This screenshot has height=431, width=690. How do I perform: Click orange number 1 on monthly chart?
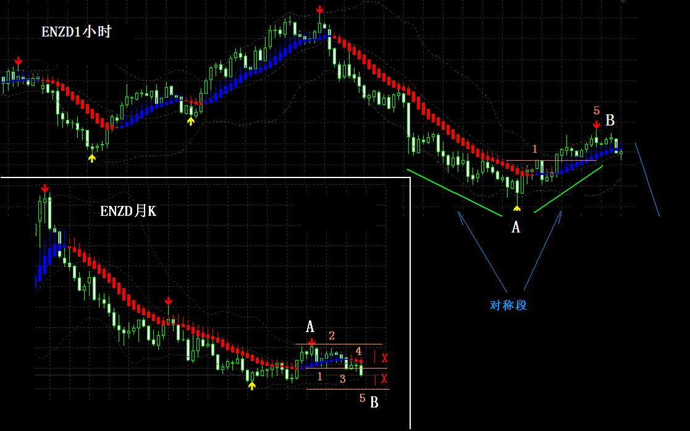(x=320, y=377)
